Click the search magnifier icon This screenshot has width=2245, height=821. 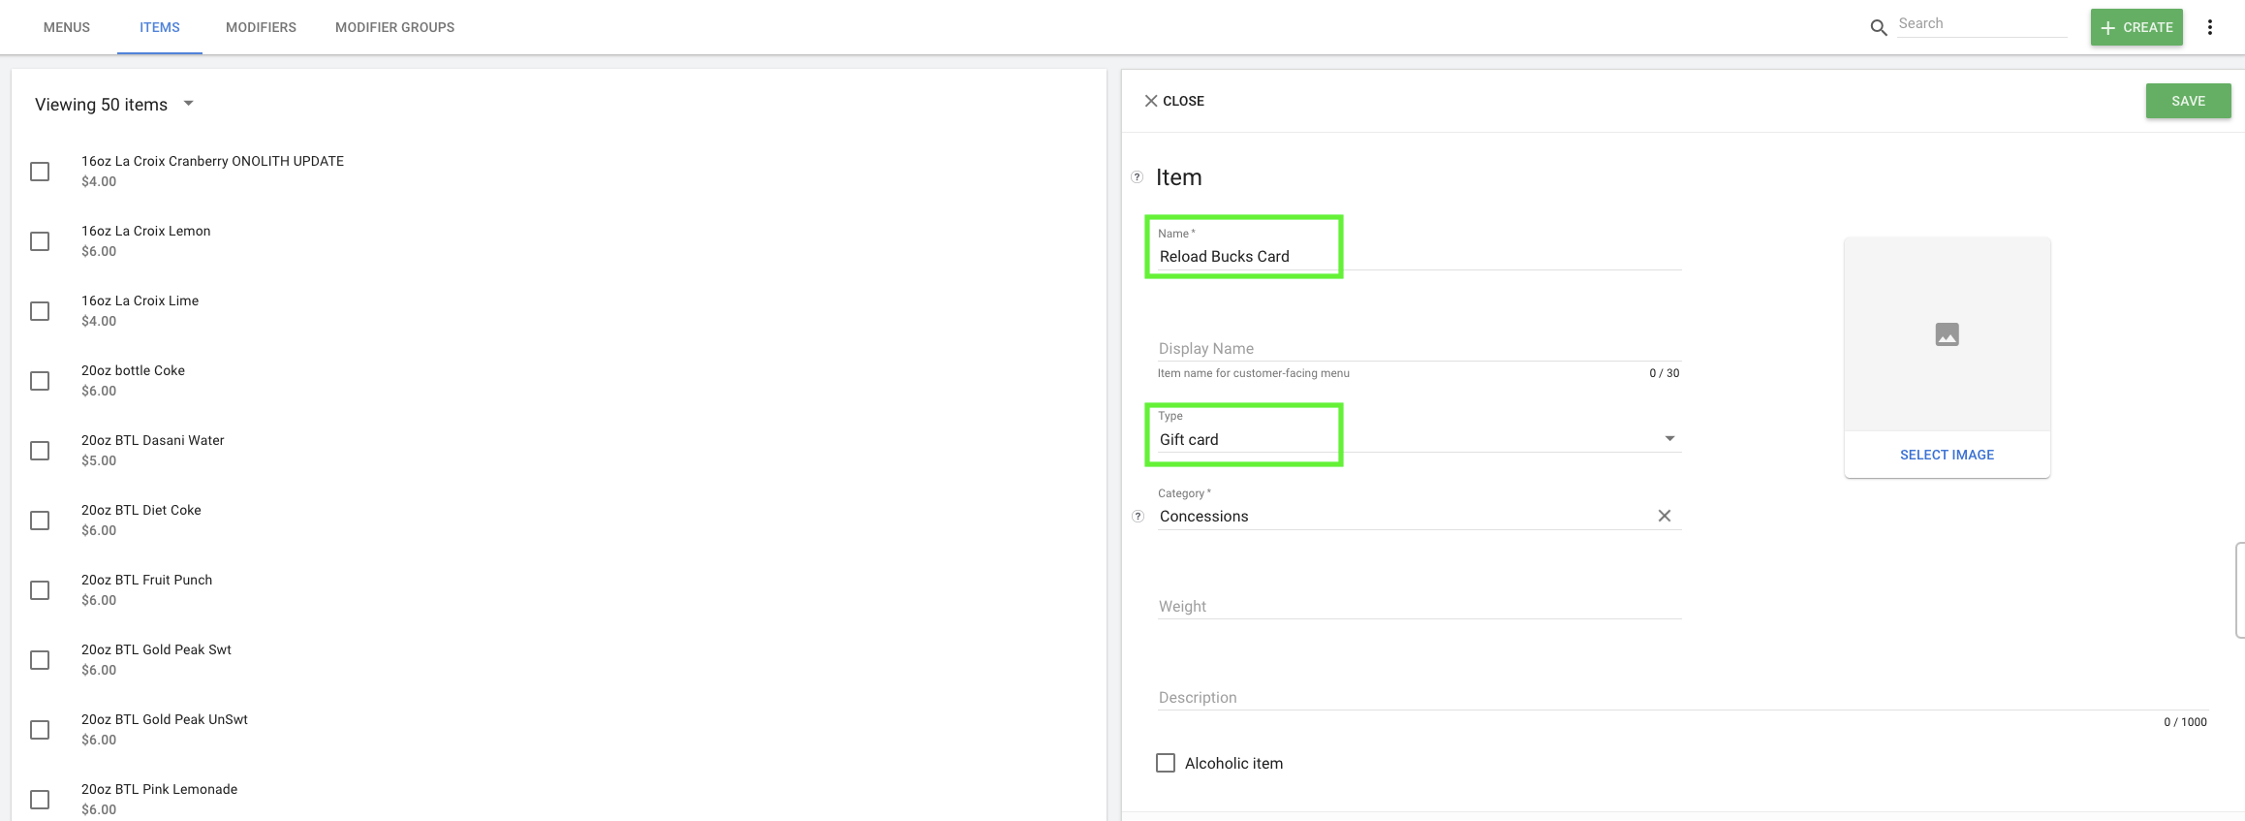click(1878, 28)
